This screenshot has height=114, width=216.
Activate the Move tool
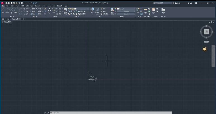[26, 9]
